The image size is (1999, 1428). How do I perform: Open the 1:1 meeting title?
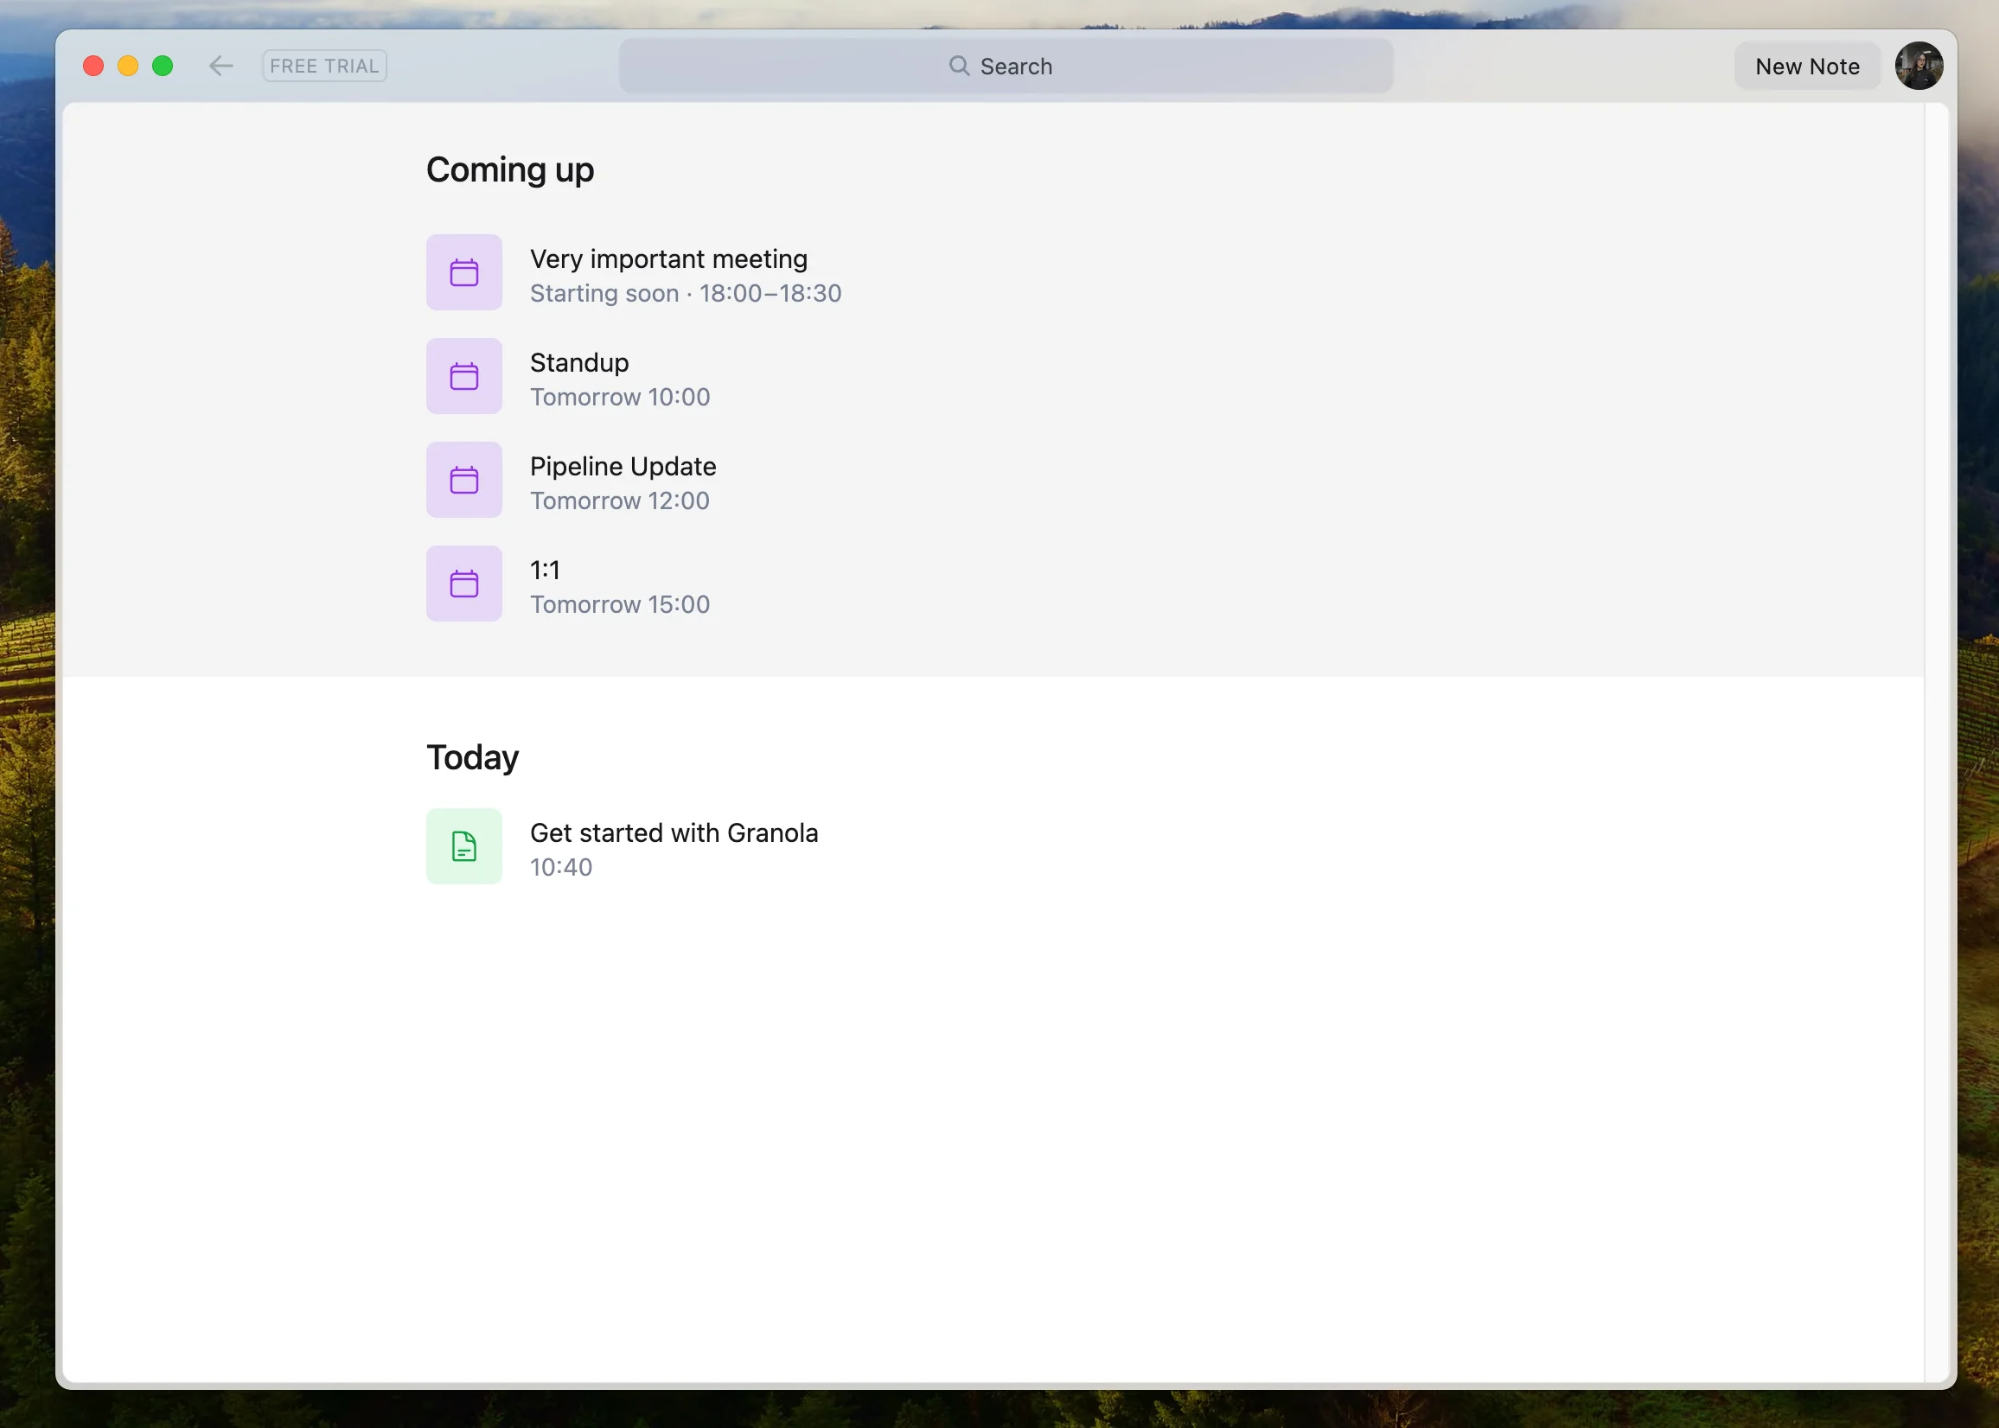[545, 570]
